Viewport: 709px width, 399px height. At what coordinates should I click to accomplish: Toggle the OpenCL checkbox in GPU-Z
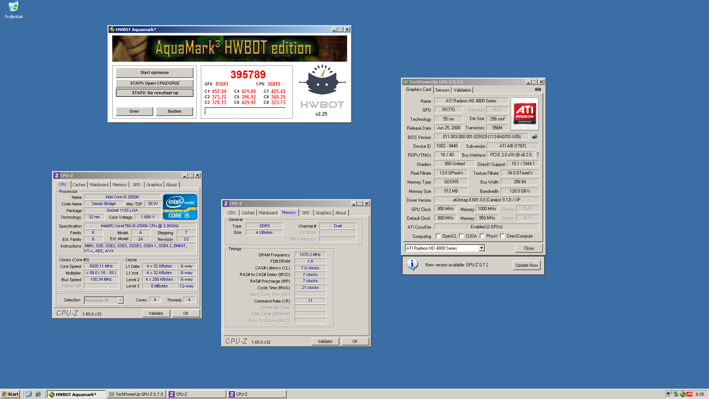coord(438,236)
